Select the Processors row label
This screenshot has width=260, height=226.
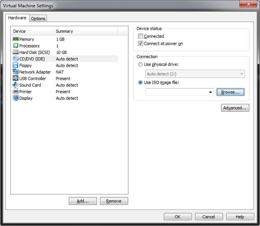(29, 46)
